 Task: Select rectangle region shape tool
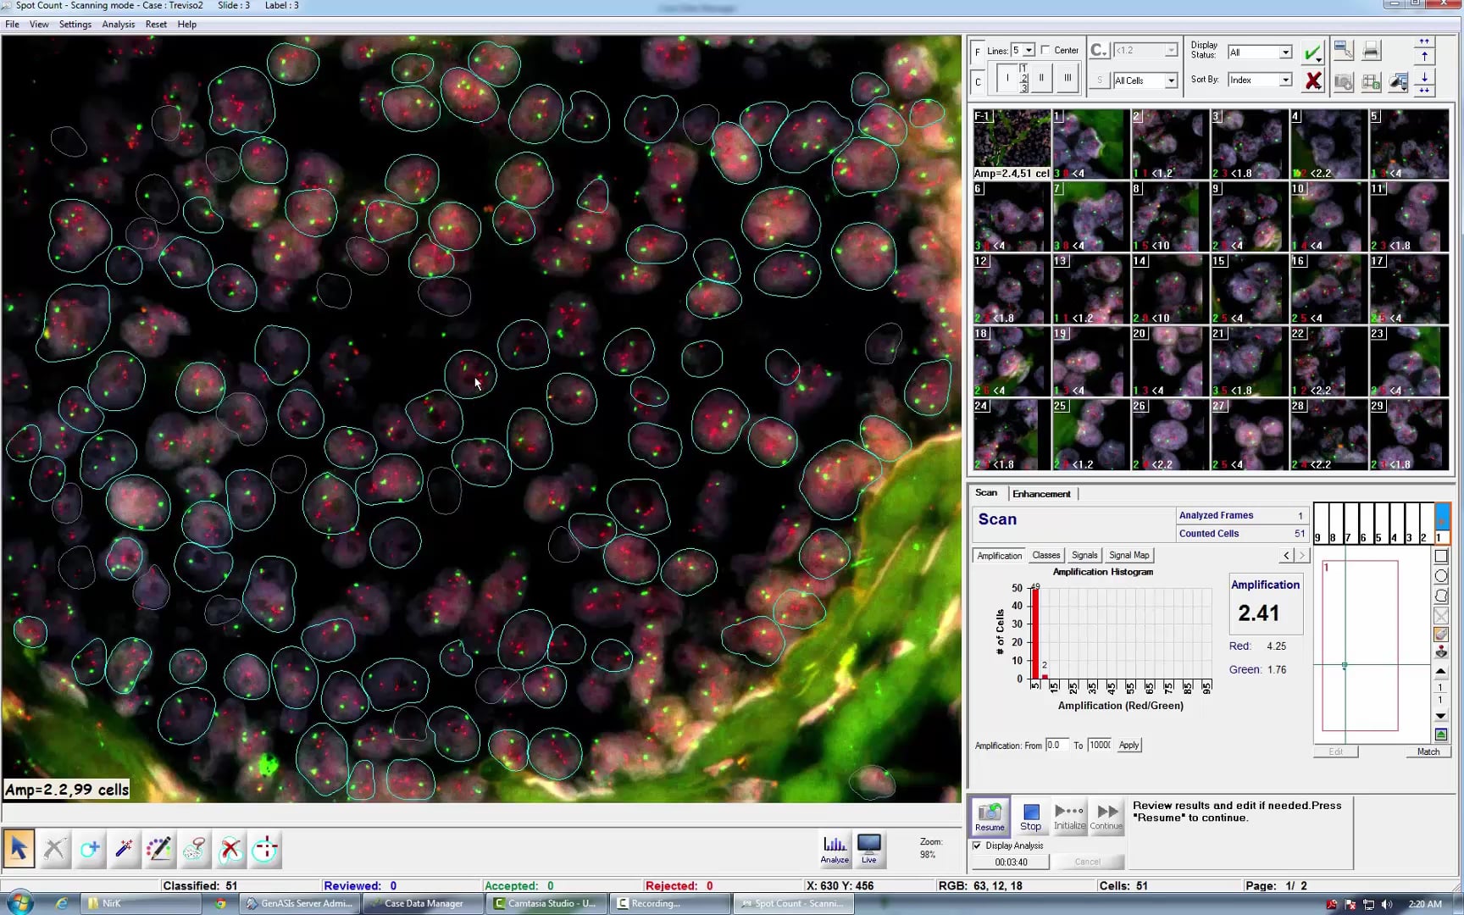pos(1440,557)
